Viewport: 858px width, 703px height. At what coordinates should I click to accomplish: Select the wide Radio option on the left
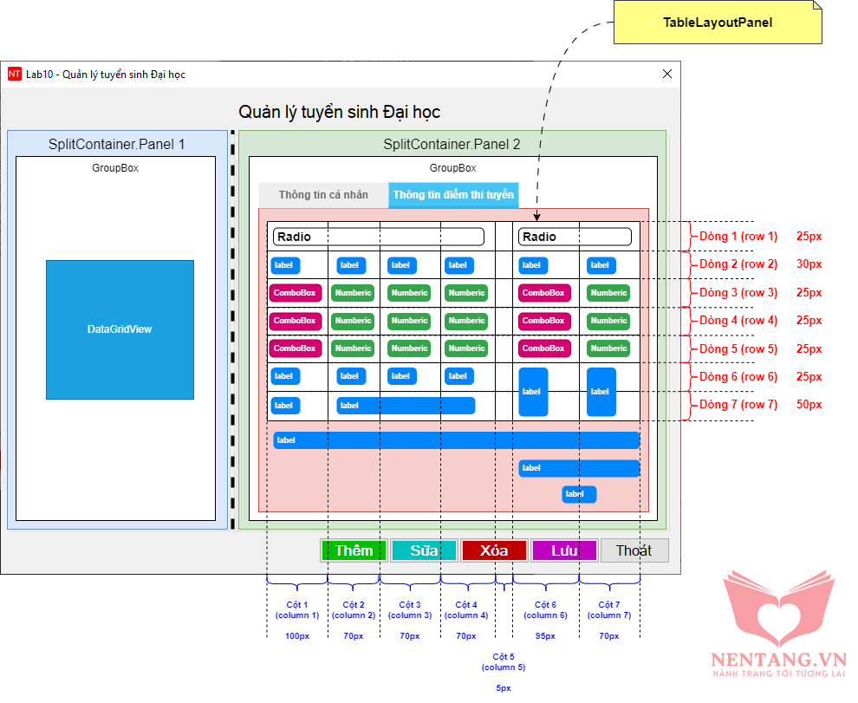click(378, 237)
